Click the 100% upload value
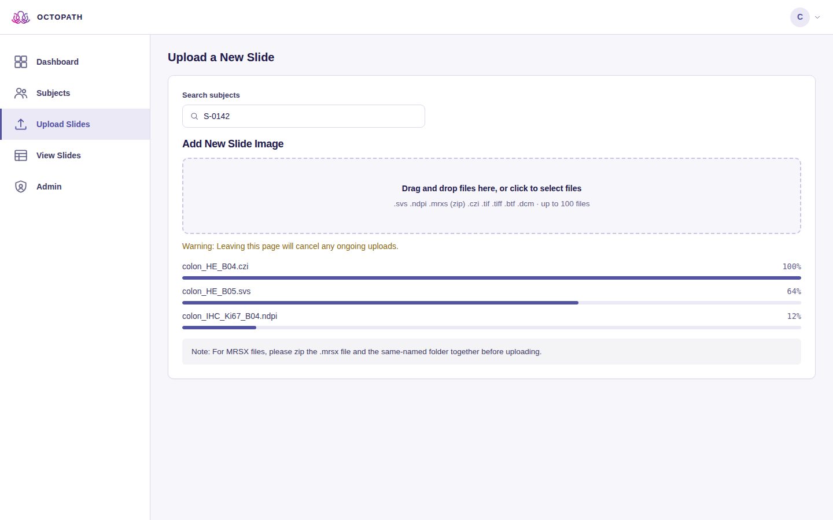Screen dimensions: 833x520 coord(792,266)
